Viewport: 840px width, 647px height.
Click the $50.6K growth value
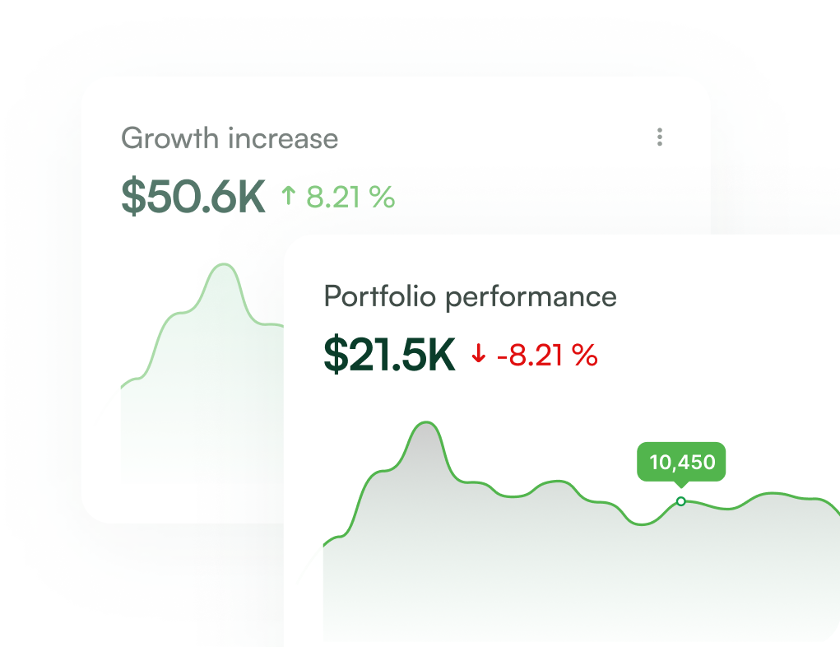(x=193, y=197)
